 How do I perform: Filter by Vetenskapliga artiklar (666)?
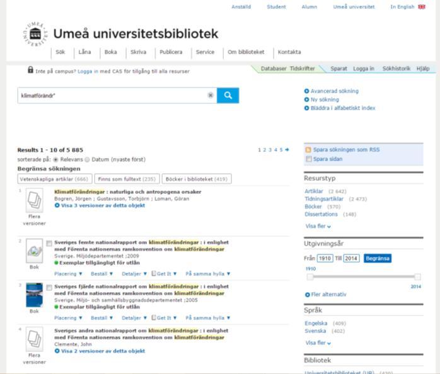tap(55, 179)
